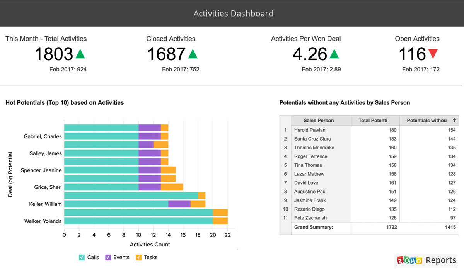Select the Harold Pawlan table row

click(x=310, y=130)
